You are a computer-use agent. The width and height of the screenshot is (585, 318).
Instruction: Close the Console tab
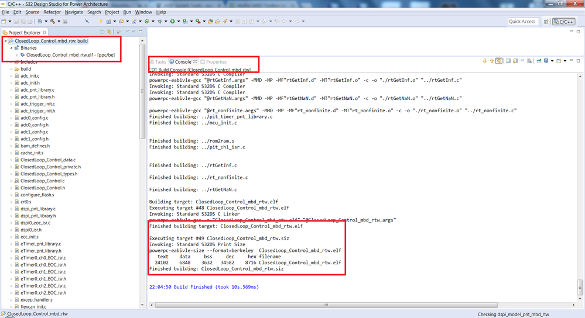pos(195,62)
